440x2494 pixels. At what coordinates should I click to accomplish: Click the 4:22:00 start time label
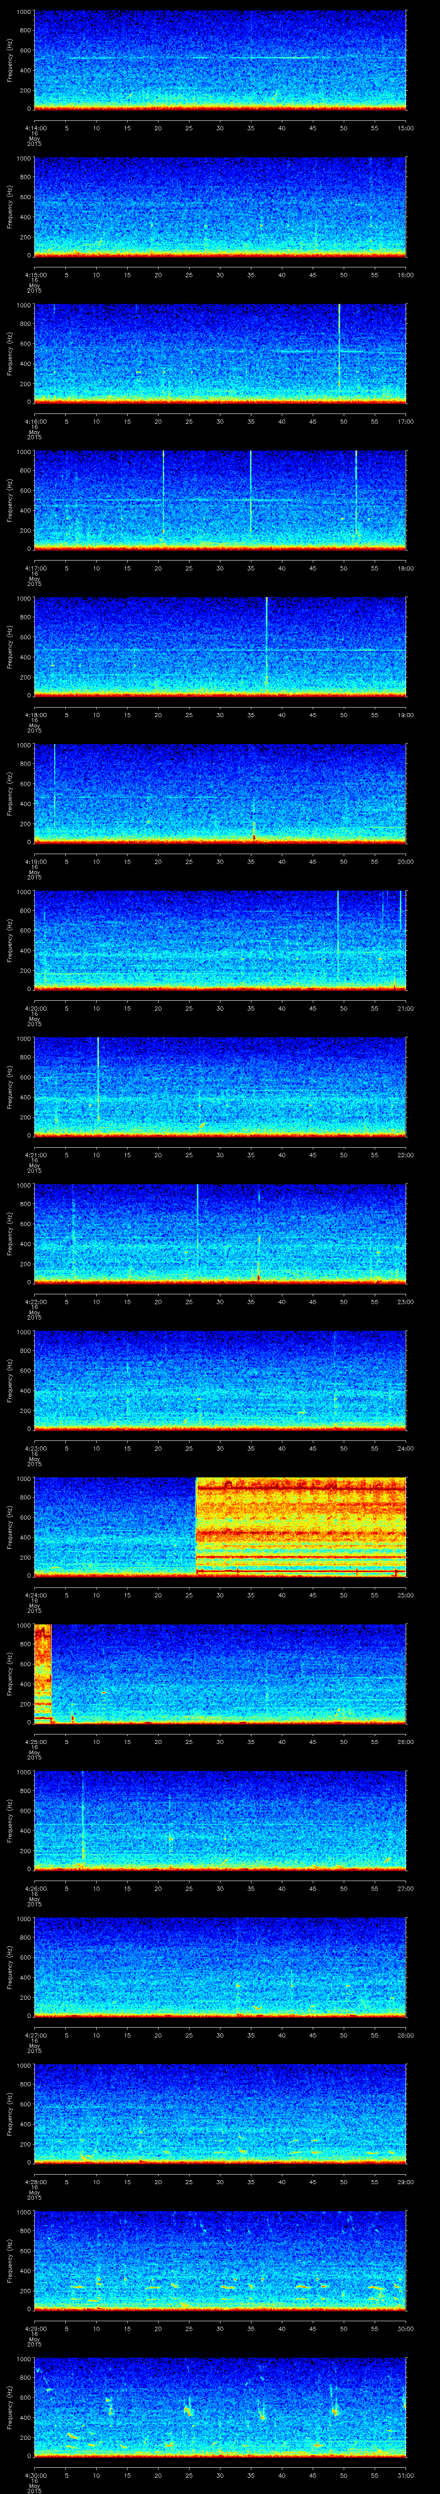(36, 1302)
